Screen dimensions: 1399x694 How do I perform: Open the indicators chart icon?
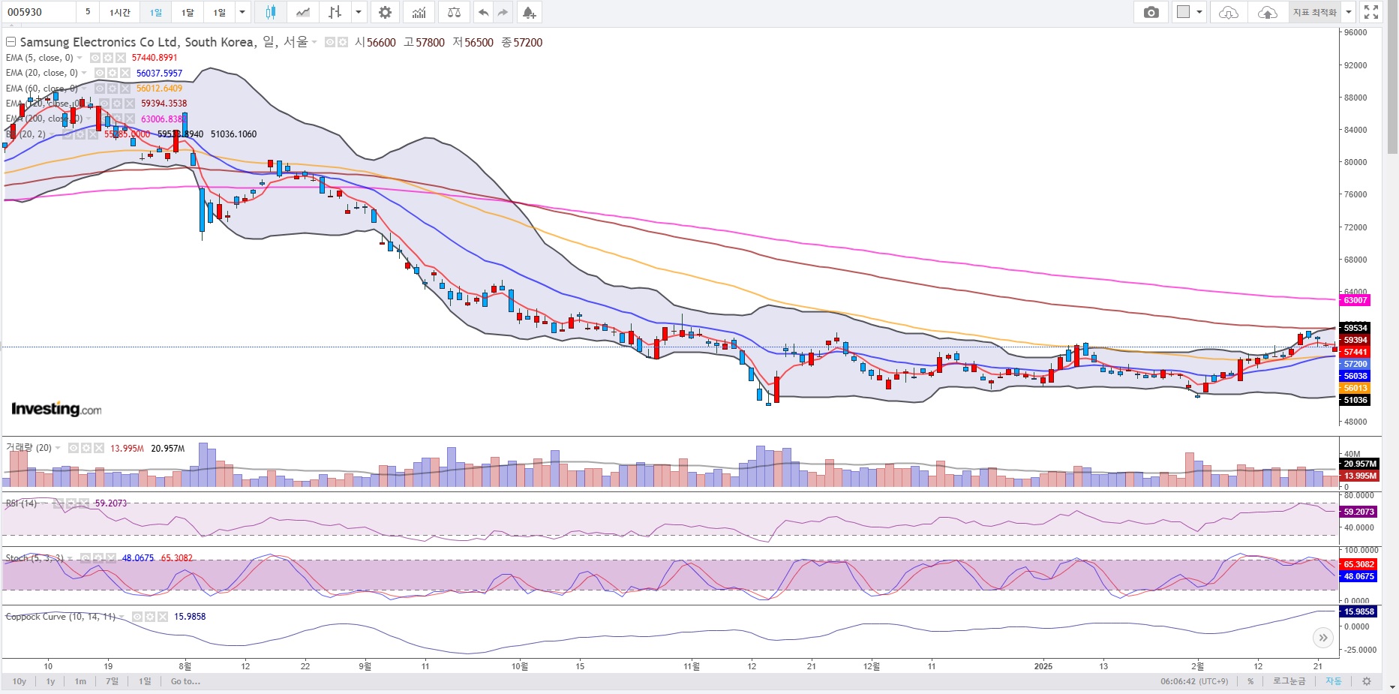419,12
